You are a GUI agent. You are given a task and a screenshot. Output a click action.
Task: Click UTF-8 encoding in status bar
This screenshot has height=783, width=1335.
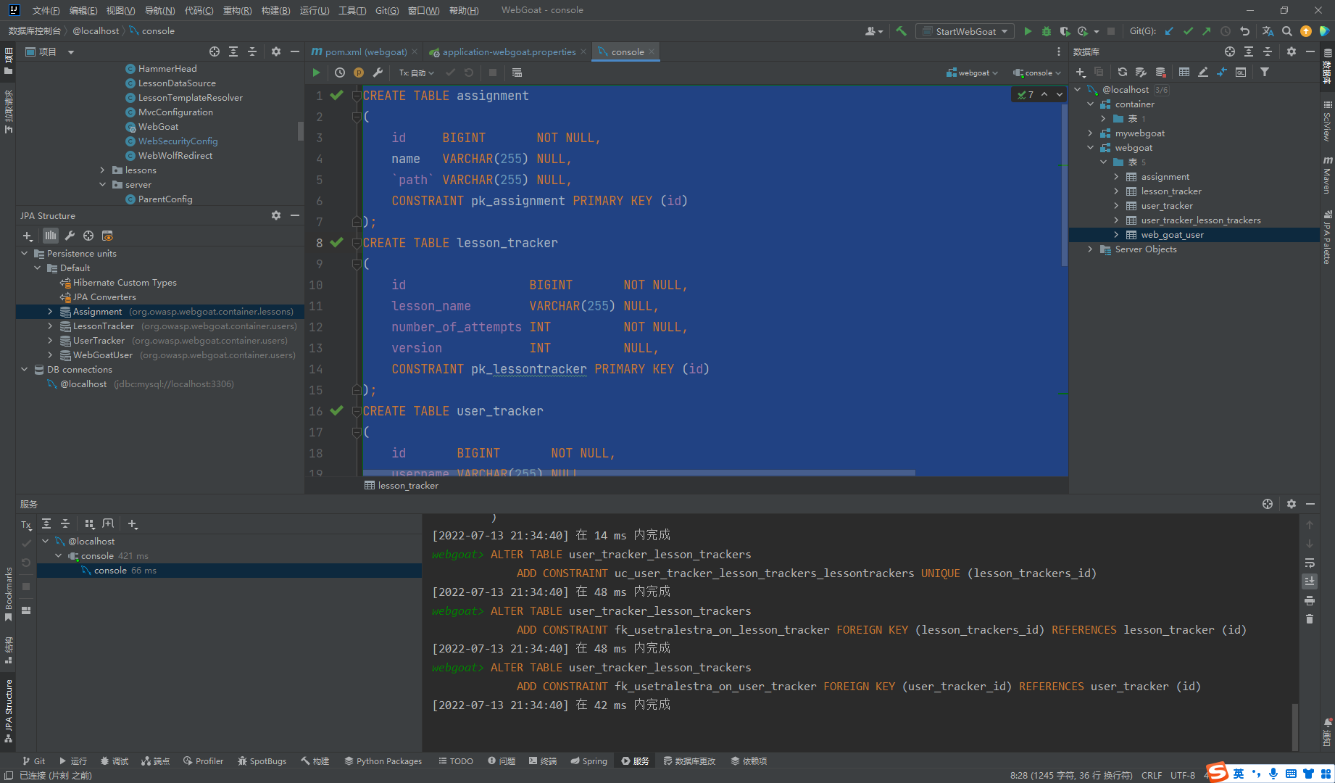(1183, 775)
